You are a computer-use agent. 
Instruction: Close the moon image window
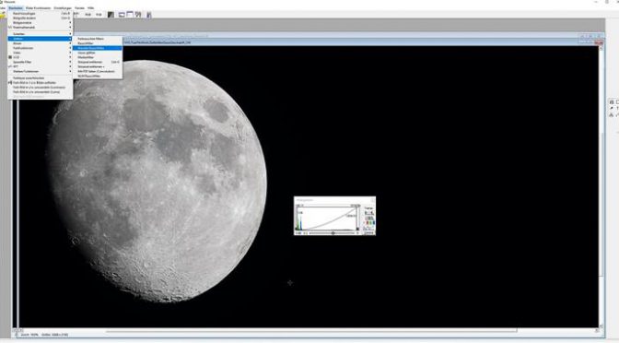point(599,42)
